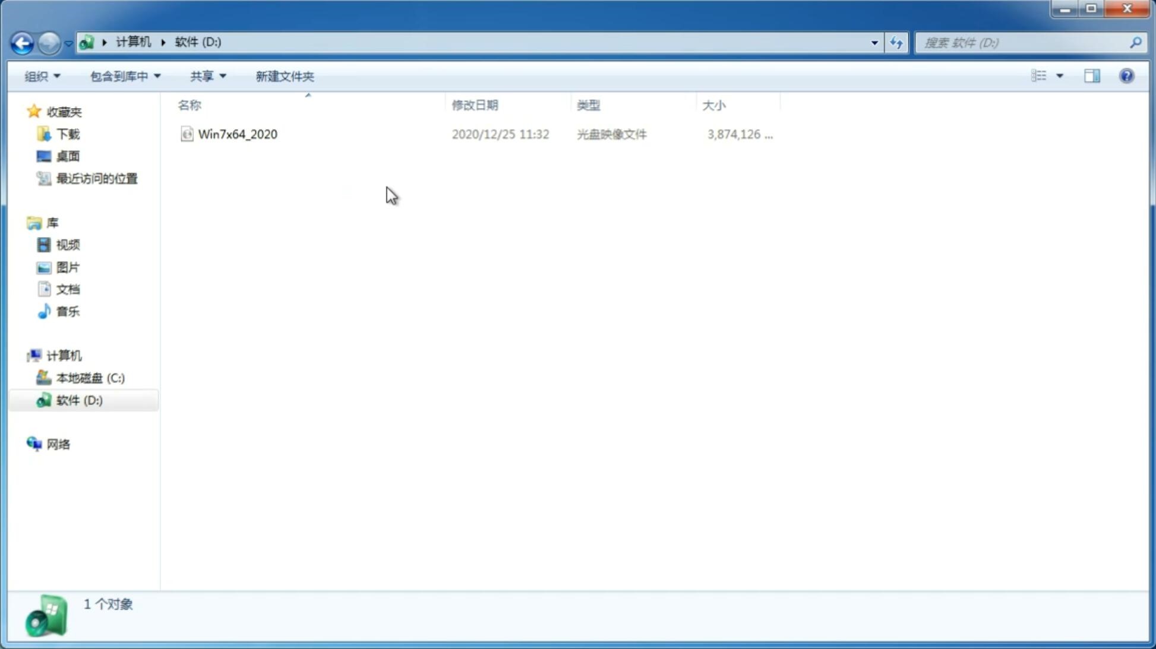Click 类型 column header to sort
Image resolution: width=1156 pixels, height=649 pixels.
[588, 104]
